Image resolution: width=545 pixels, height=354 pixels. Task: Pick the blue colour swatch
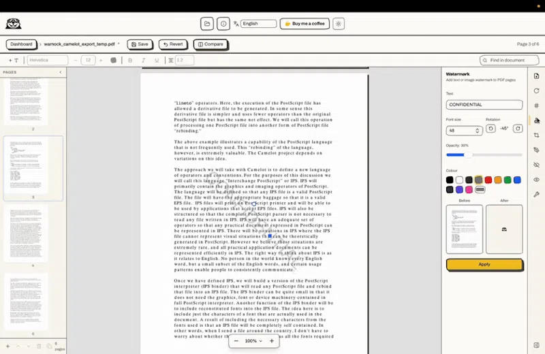point(517,180)
